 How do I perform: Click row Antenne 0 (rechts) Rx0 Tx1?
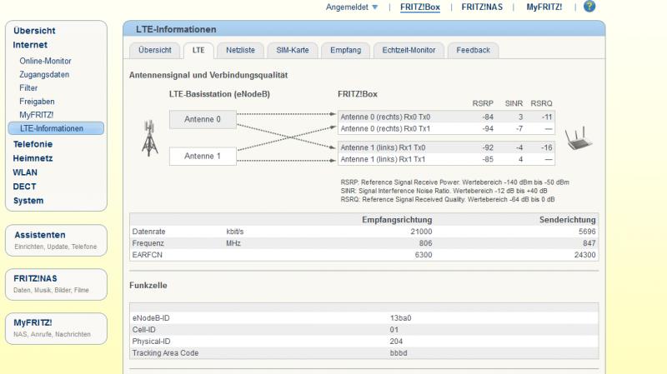[446, 128]
